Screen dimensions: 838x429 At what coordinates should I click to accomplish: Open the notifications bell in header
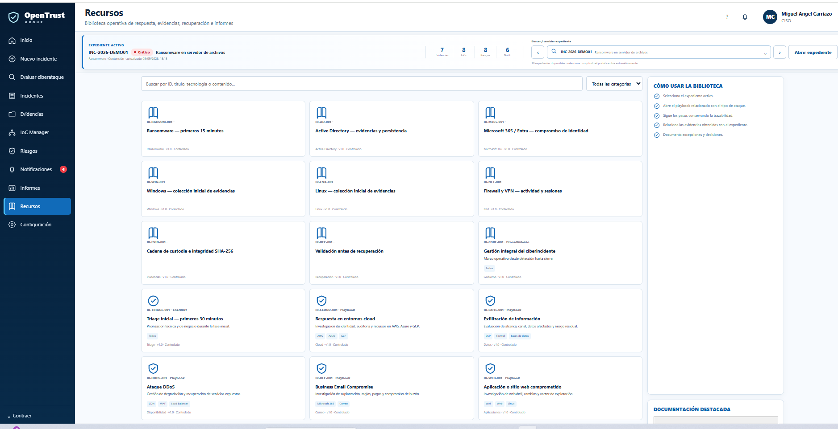pos(745,17)
